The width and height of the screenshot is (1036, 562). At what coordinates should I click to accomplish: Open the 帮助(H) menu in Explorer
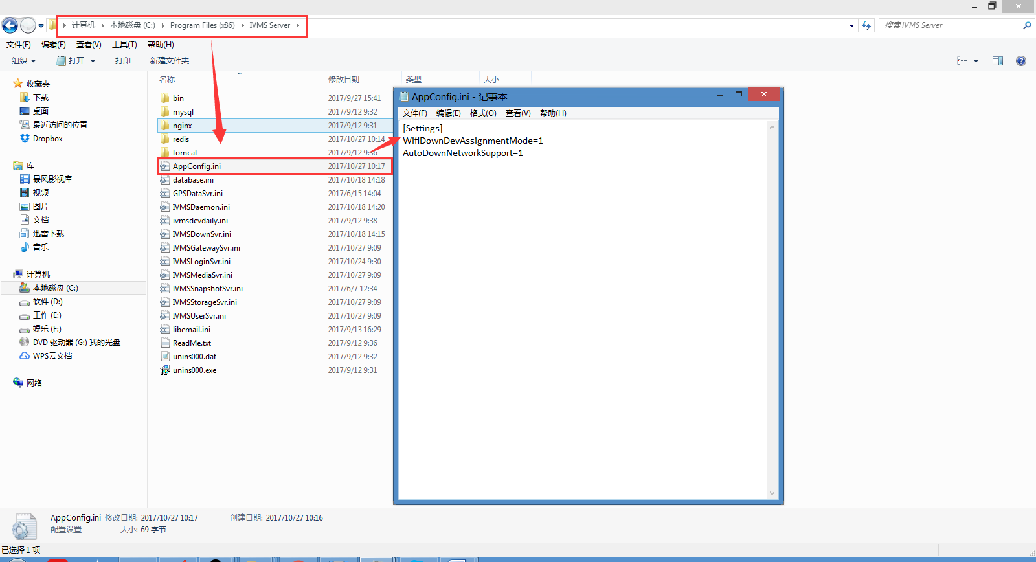161,45
